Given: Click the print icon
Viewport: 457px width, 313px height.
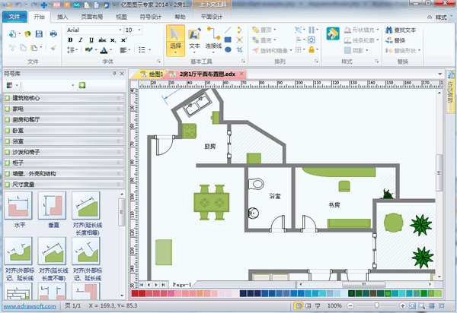Looking at the screenshot, I should click(53, 34).
